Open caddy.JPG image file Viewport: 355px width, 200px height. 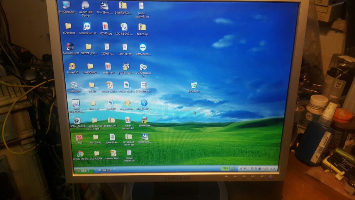[109, 68]
